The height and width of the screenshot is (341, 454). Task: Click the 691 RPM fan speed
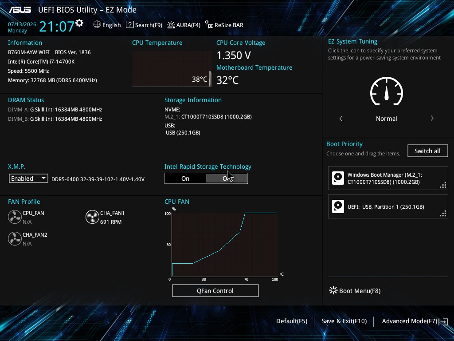(111, 222)
